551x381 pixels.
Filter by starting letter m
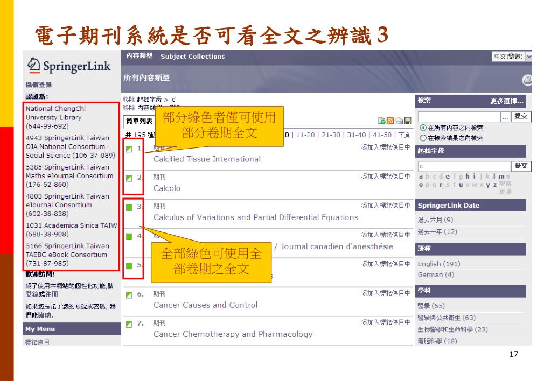[501, 177]
